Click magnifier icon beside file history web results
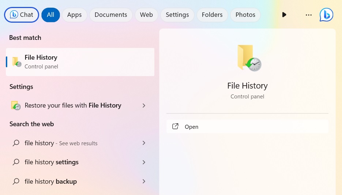This screenshot has width=342, height=195. pos(16,143)
